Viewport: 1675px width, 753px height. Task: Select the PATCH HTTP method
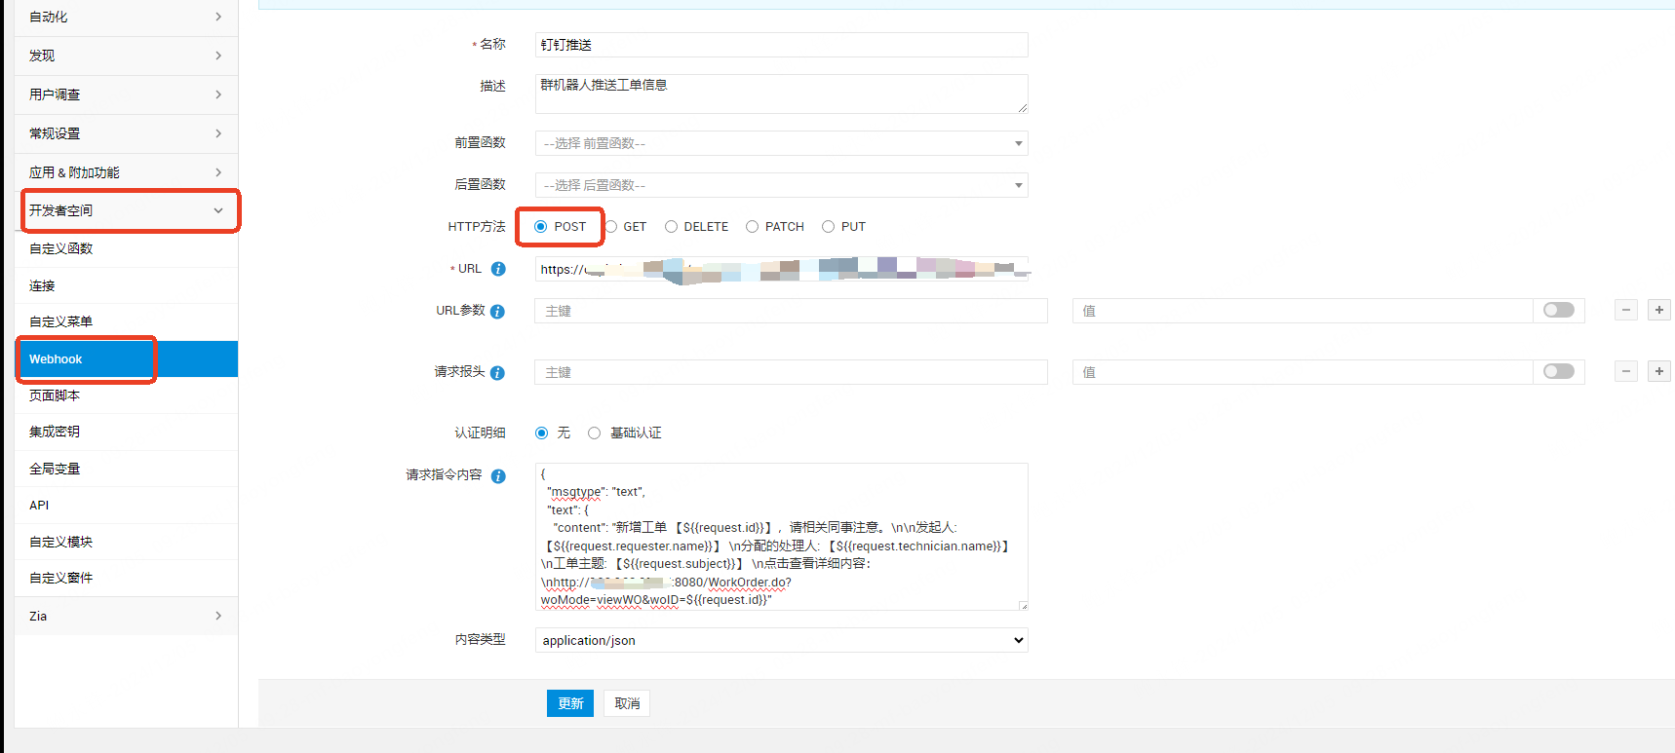coord(752,227)
